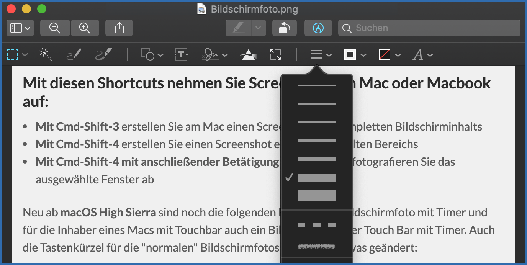
Task: Zoom in on the image
Action: pyautogui.click(x=84, y=28)
